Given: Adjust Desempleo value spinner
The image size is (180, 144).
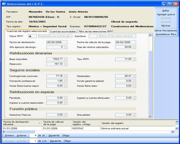Looking at the screenshot, I should click(x=134, y=76).
